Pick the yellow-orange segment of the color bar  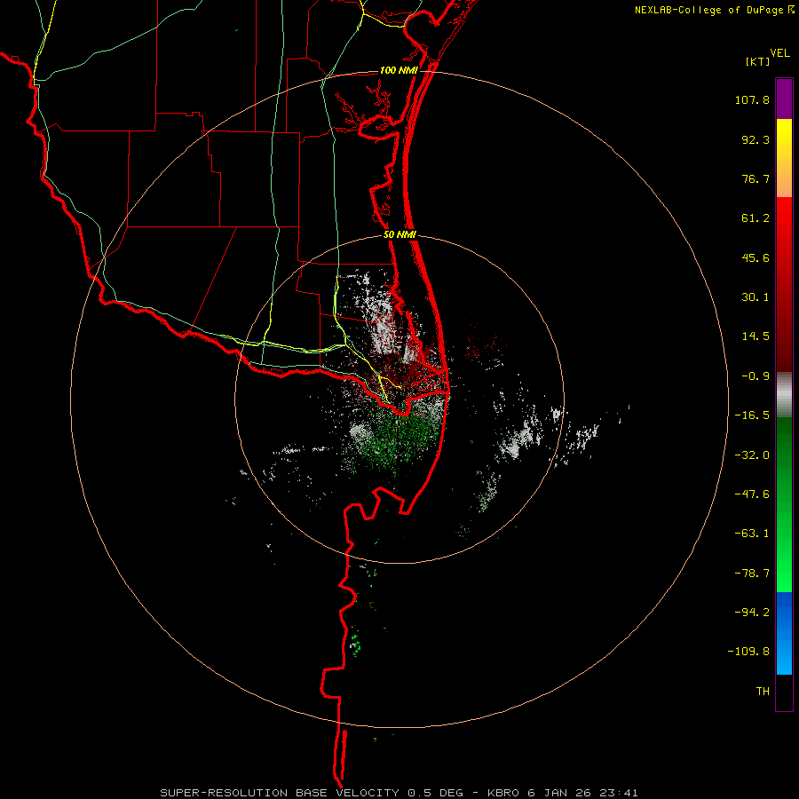coord(784,158)
